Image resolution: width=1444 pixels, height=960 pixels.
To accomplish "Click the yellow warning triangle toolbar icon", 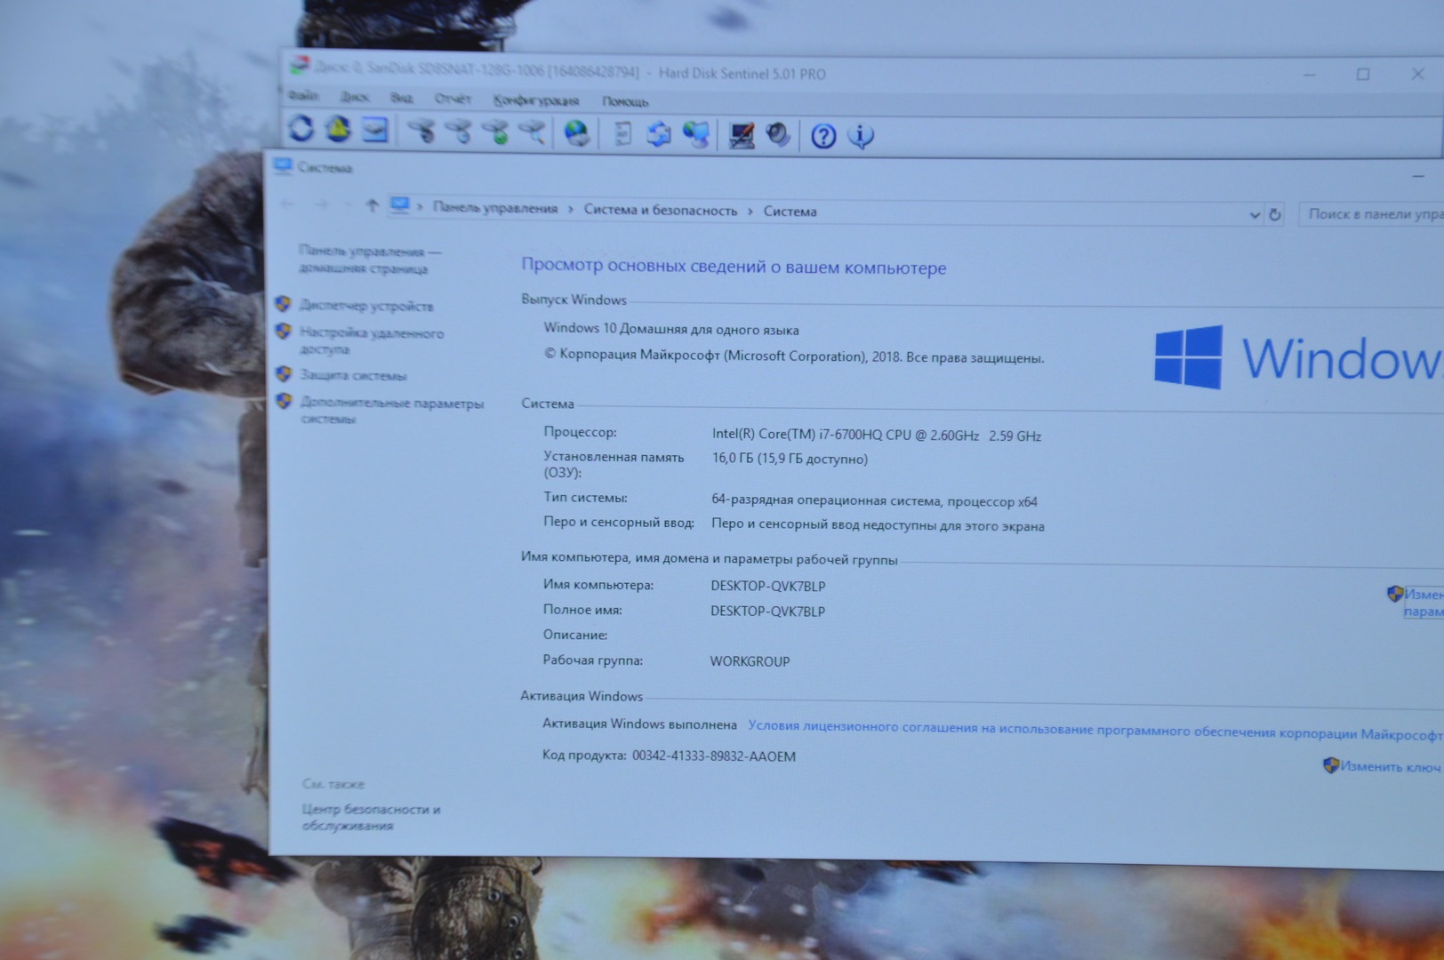I will (338, 130).
